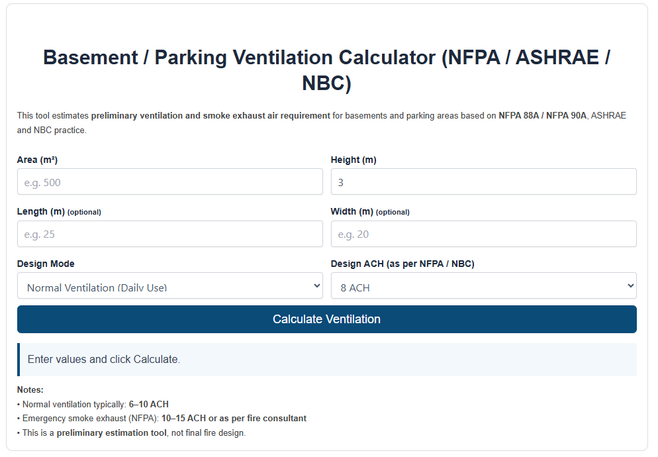The image size is (658, 457).
Task: Expand Design Mode options via its chevron arrow
Action: [x=316, y=285]
